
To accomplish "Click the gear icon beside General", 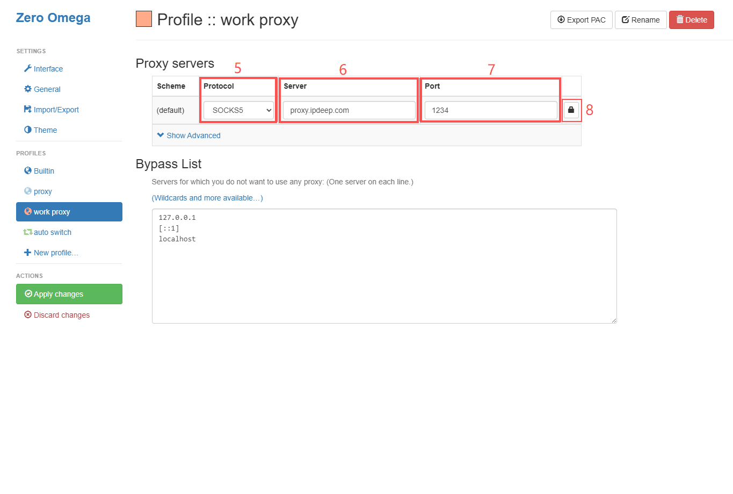I will click(x=28, y=89).
